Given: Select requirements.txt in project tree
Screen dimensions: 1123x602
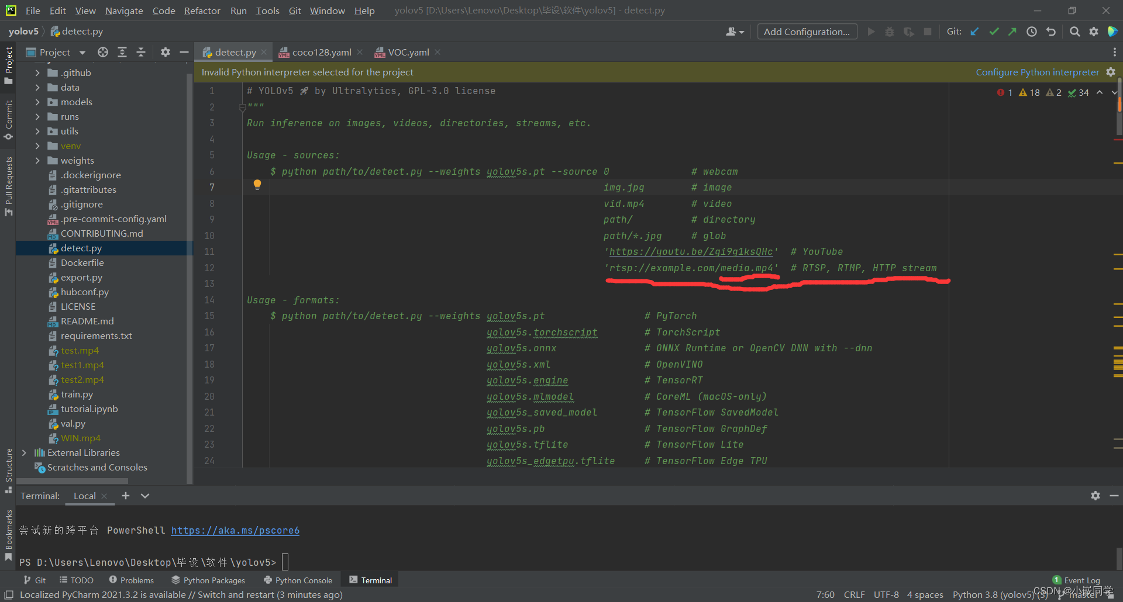Looking at the screenshot, I should point(96,335).
